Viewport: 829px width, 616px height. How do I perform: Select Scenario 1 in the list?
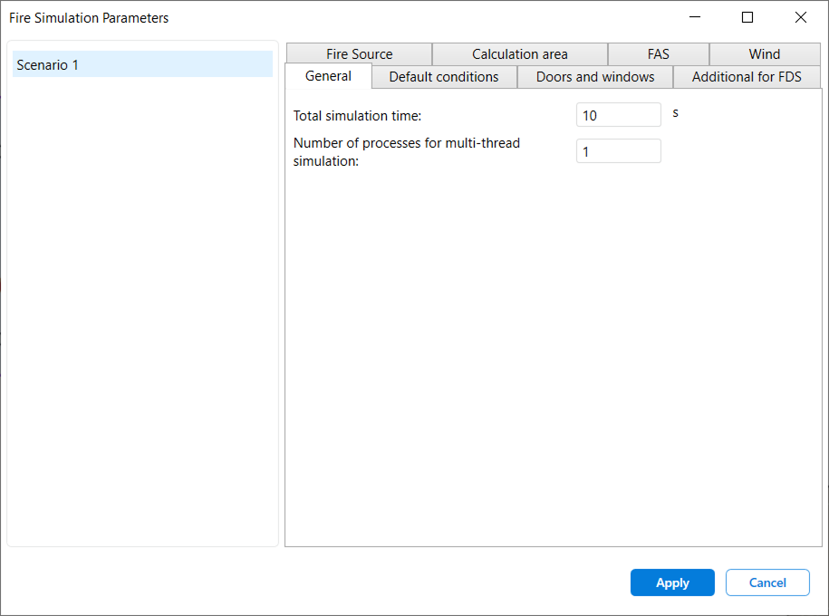142,64
